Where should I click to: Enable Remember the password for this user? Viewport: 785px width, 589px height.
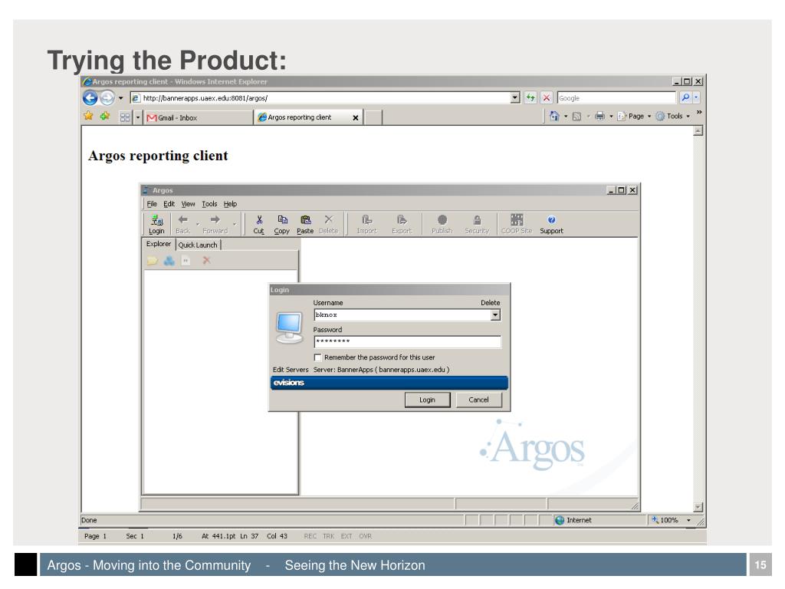(x=317, y=357)
